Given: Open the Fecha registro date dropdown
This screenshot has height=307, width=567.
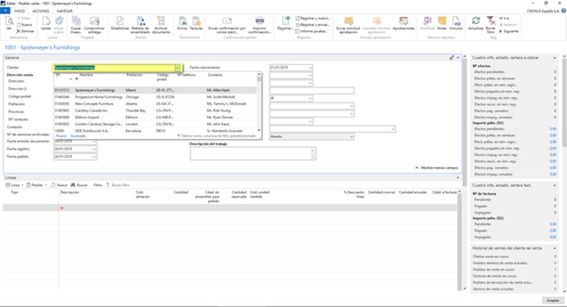Looking at the screenshot, I should (94, 149).
